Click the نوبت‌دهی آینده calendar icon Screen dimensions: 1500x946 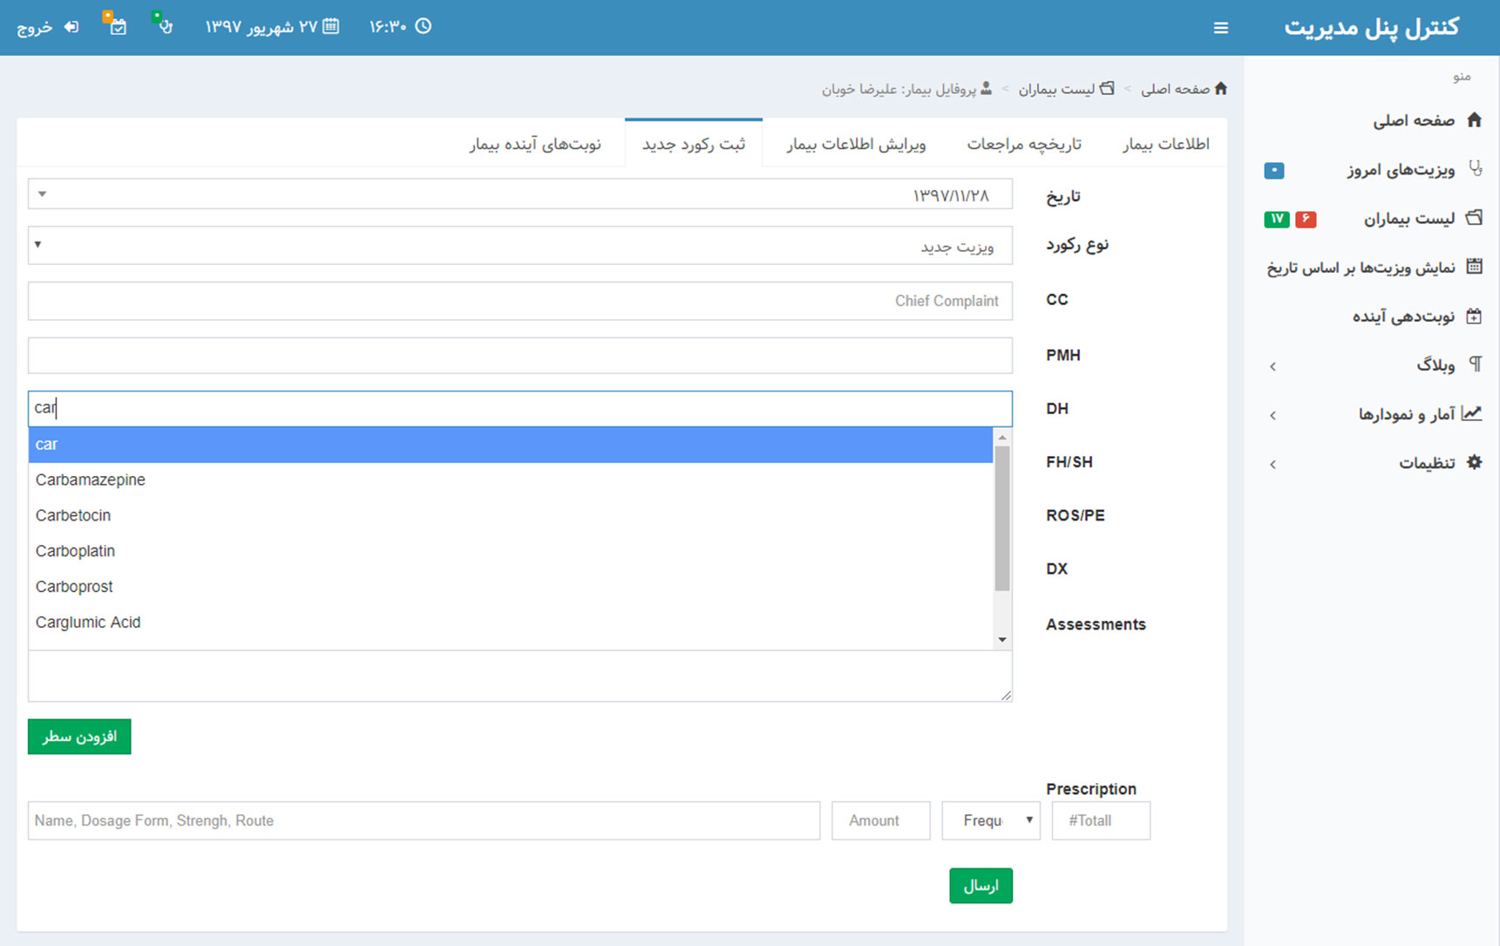[x=1474, y=316]
